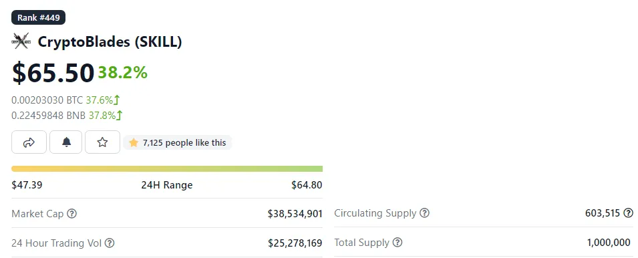This screenshot has height=258, width=638.
Task: Click the yellow star in likes badge
Action: point(134,142)
